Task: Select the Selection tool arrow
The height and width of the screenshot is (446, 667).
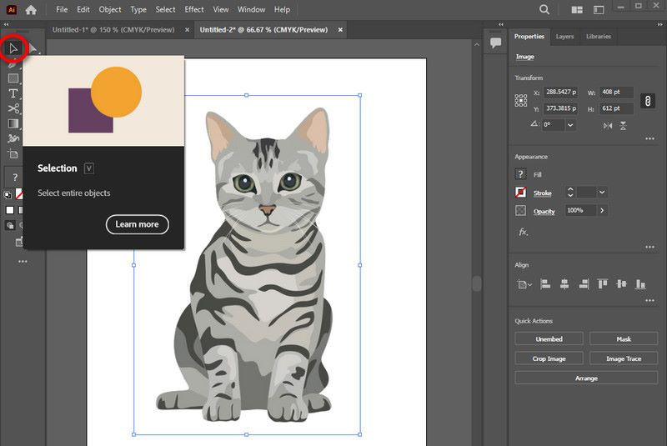Action: click(13, 48)
